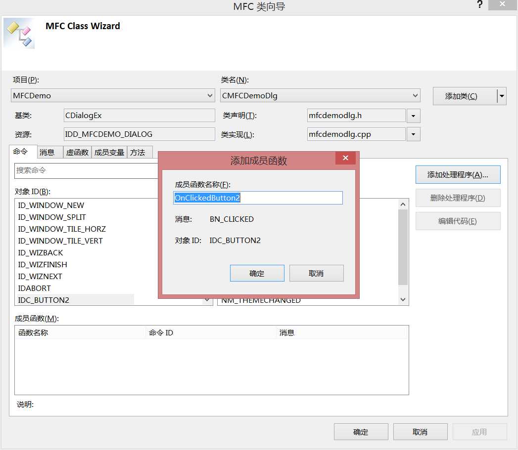Click the mfcdemodlg.cpp text field
518x450 pixels.
click(x=356, y=134)
